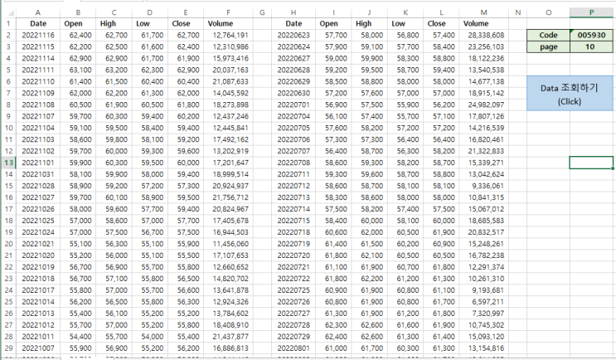
Task: Select volume cell 20,037,163
Action: point(228,70)
